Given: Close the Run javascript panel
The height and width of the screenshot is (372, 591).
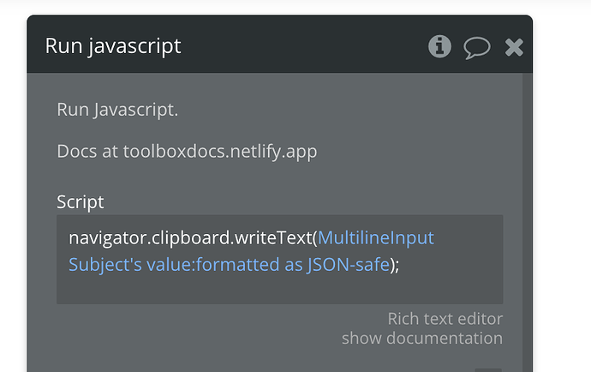Looking at the screenshot, I should coord(514,47).
